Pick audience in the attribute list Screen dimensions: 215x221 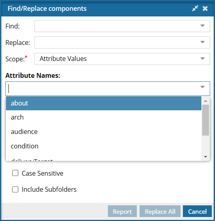pos(103,132)
